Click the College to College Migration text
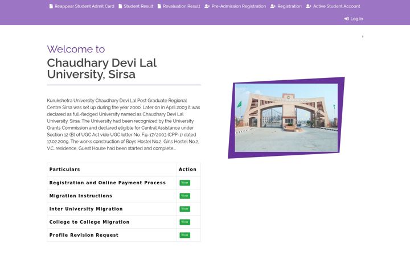The height and width of the screenshot is (256, 410). point(89,222)
